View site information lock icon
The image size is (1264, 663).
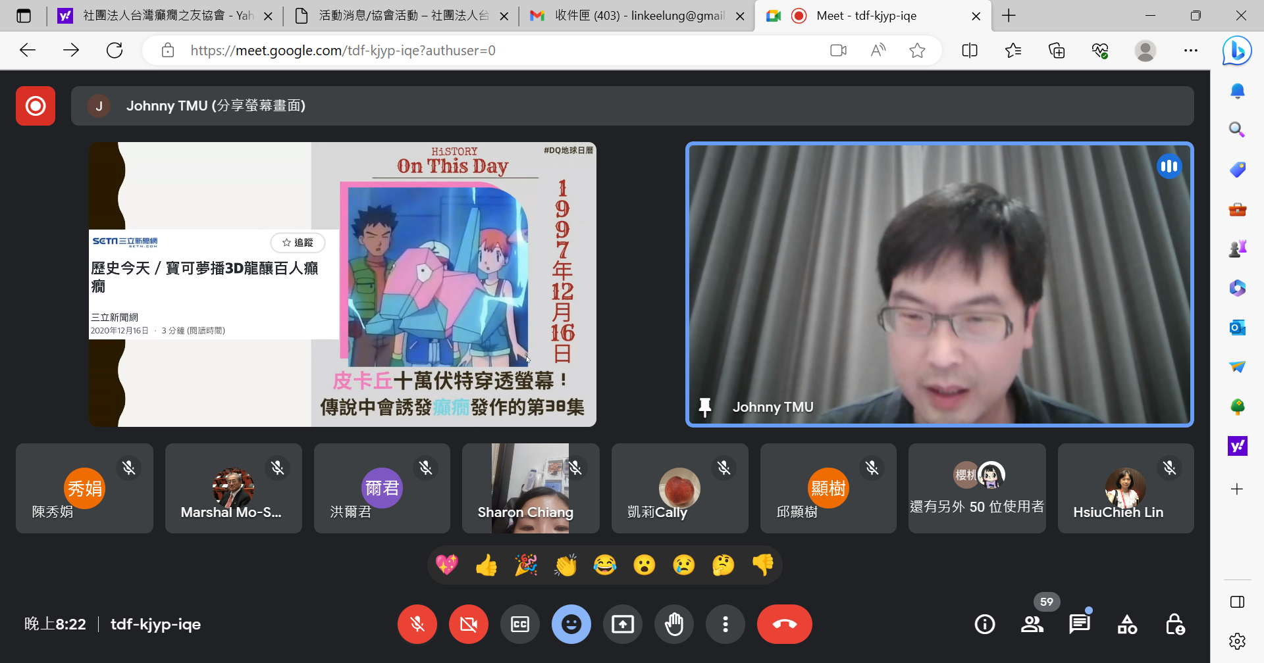click(168, 51)
